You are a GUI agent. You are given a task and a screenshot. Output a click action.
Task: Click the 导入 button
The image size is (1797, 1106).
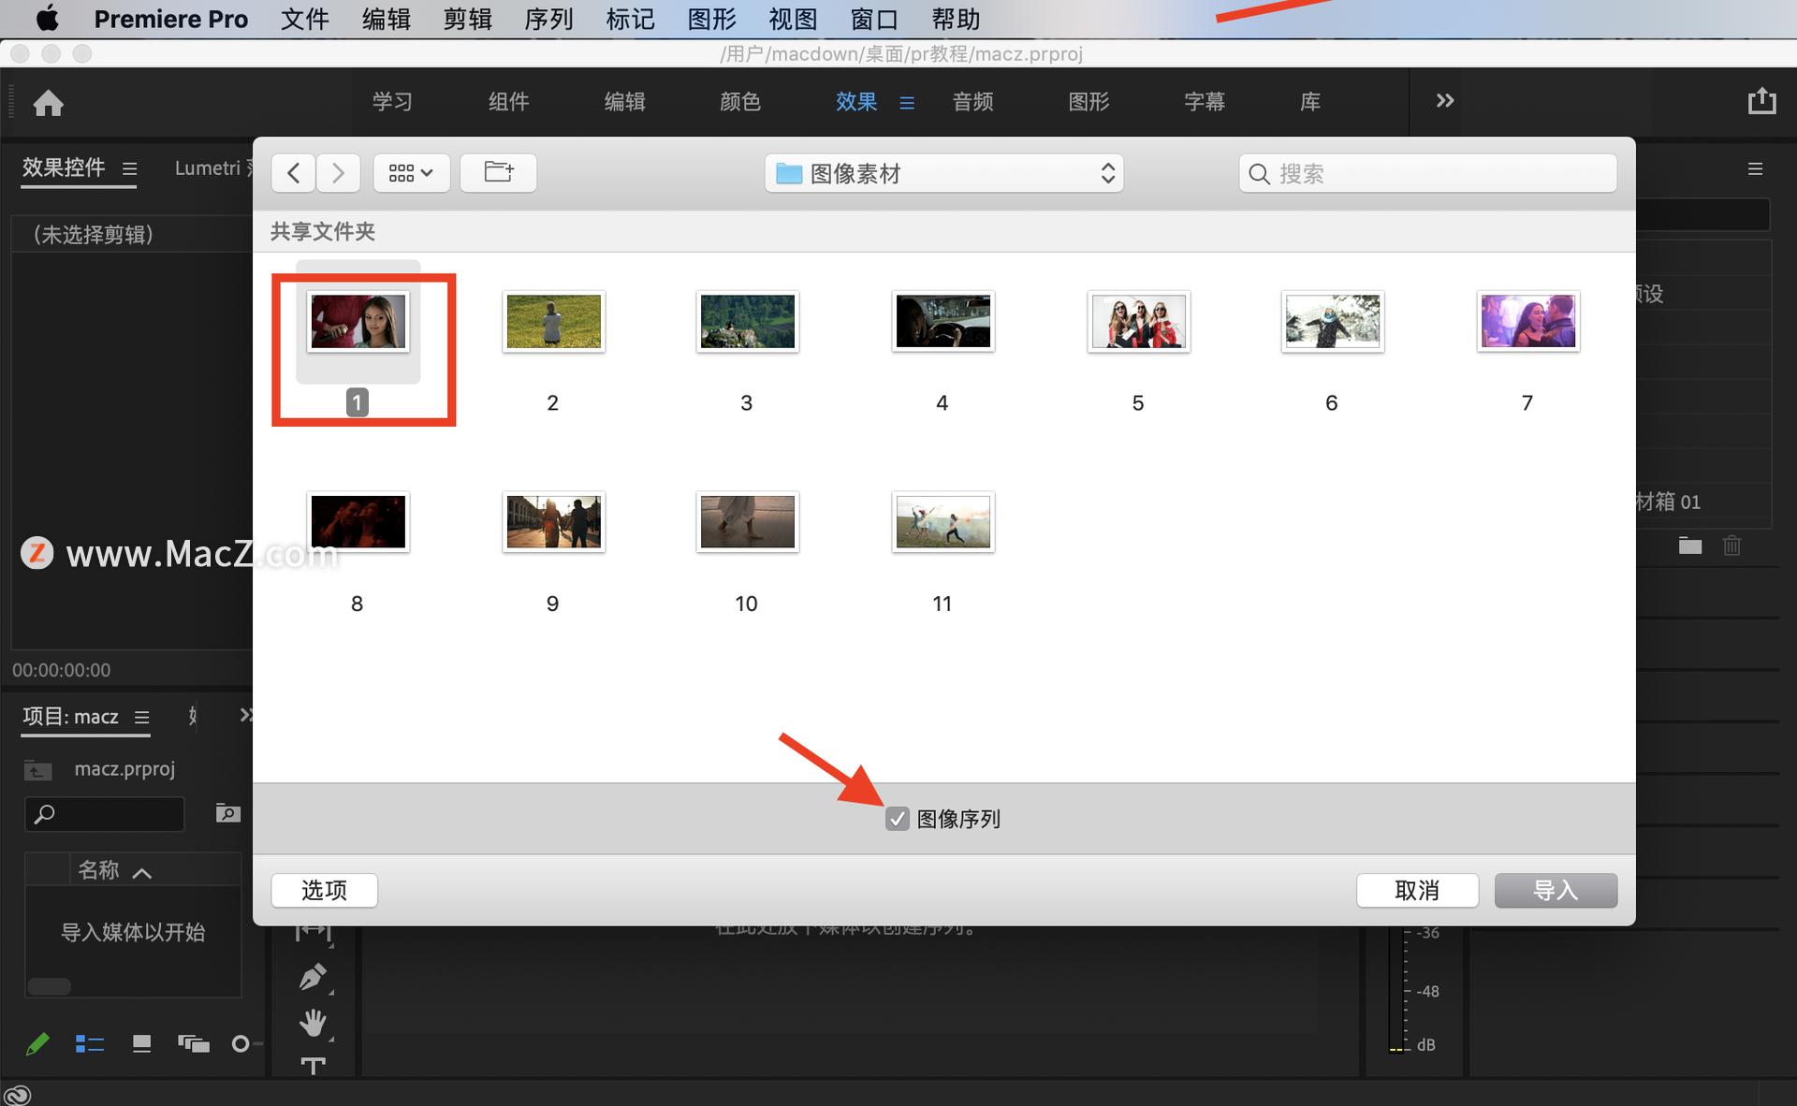coord(1555,890)
